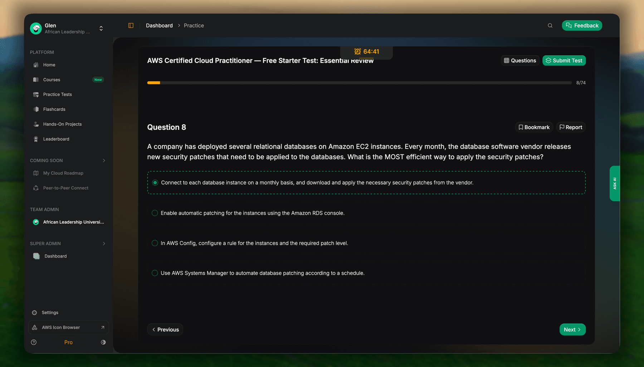Report Question 8

[x=571, y=127]
